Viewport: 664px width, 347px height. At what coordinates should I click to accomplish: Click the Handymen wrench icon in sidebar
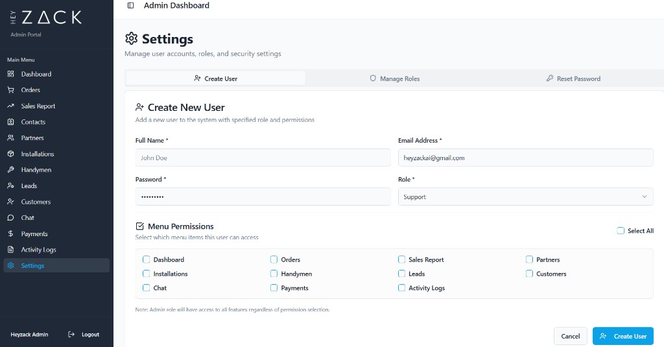[10, 170]
